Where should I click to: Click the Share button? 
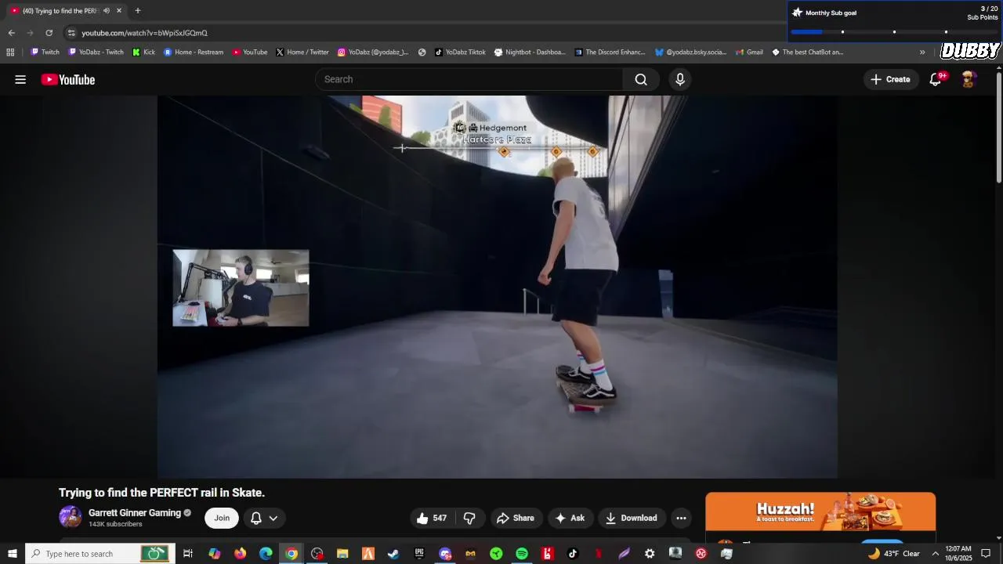click(516, 518)
